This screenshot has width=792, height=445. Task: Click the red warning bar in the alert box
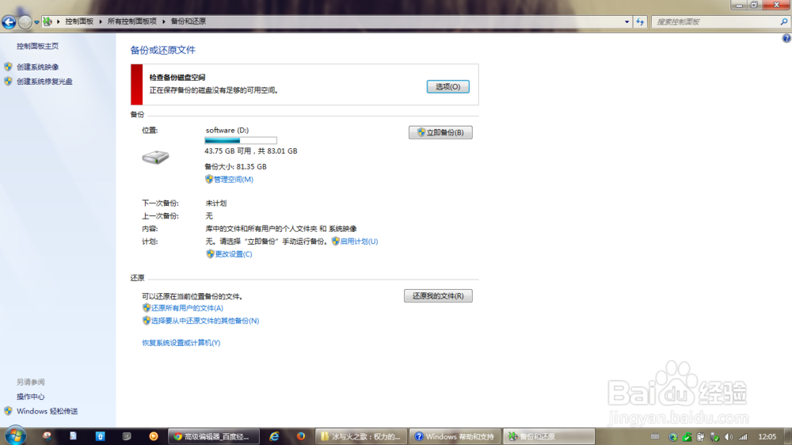click(x=136, y=85)
